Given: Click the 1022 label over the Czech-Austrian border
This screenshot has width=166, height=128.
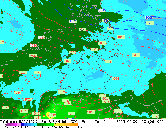Looking at the screenshot, I should coord(115,78).
